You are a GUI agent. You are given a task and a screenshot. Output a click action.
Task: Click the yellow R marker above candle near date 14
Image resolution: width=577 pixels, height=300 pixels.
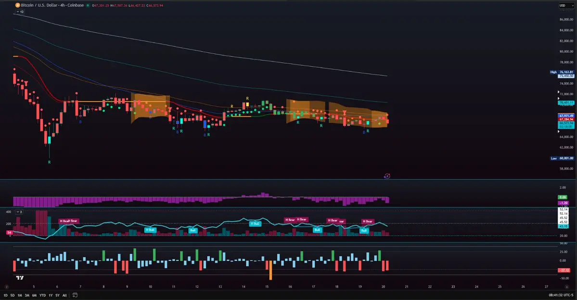[x=247, y=98]
